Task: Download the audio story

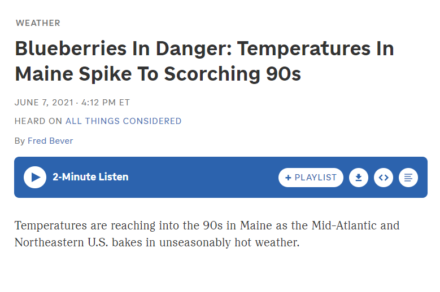Action: tap(359, 178)
